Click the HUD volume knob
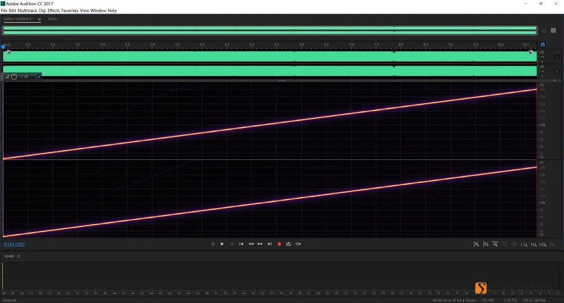Screen dimensions: 564x303 point(14,76)
